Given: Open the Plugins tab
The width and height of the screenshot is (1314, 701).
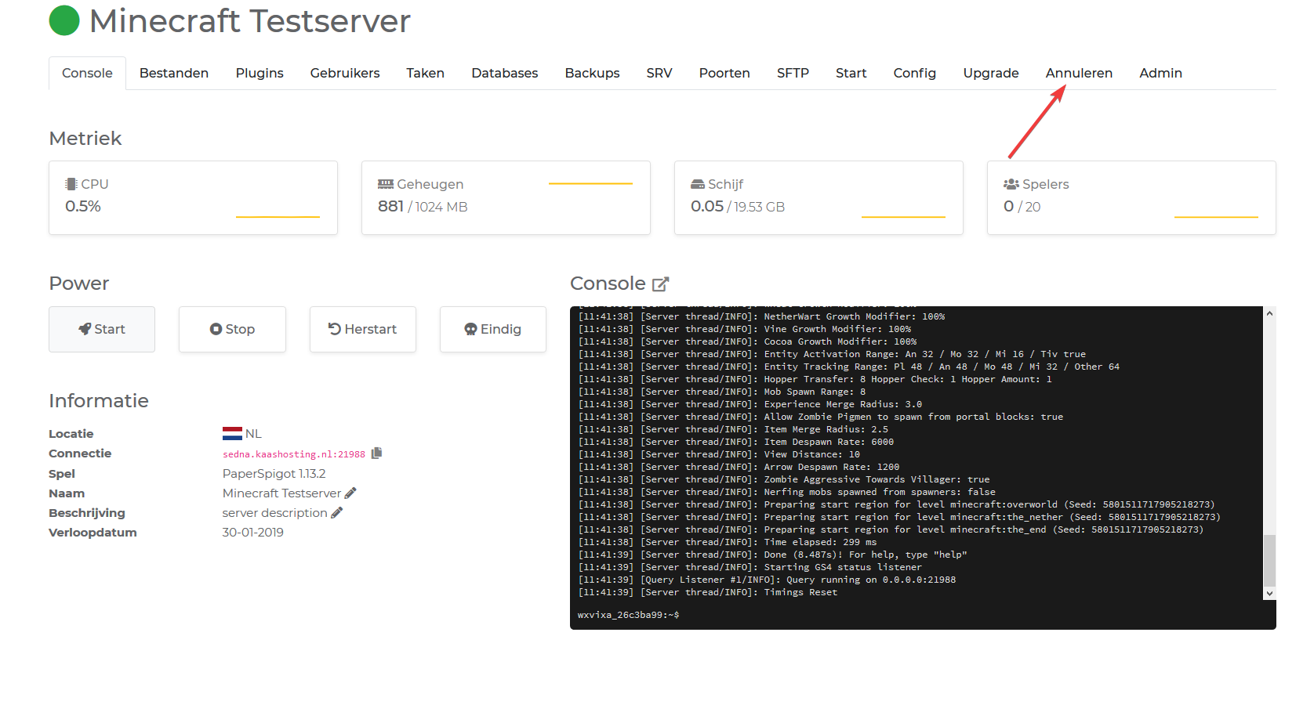Looking at the screenshot, I should click(x=260, y=74).
